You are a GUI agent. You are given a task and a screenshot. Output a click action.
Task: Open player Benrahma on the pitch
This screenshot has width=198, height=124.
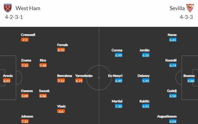point(65,76)
